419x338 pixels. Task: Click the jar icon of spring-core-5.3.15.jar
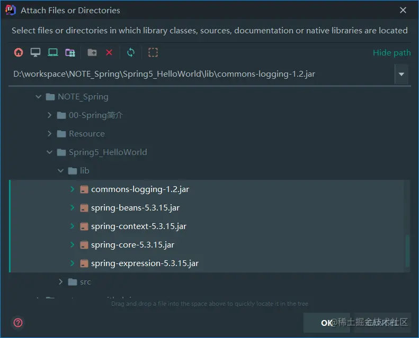[84, 245]
